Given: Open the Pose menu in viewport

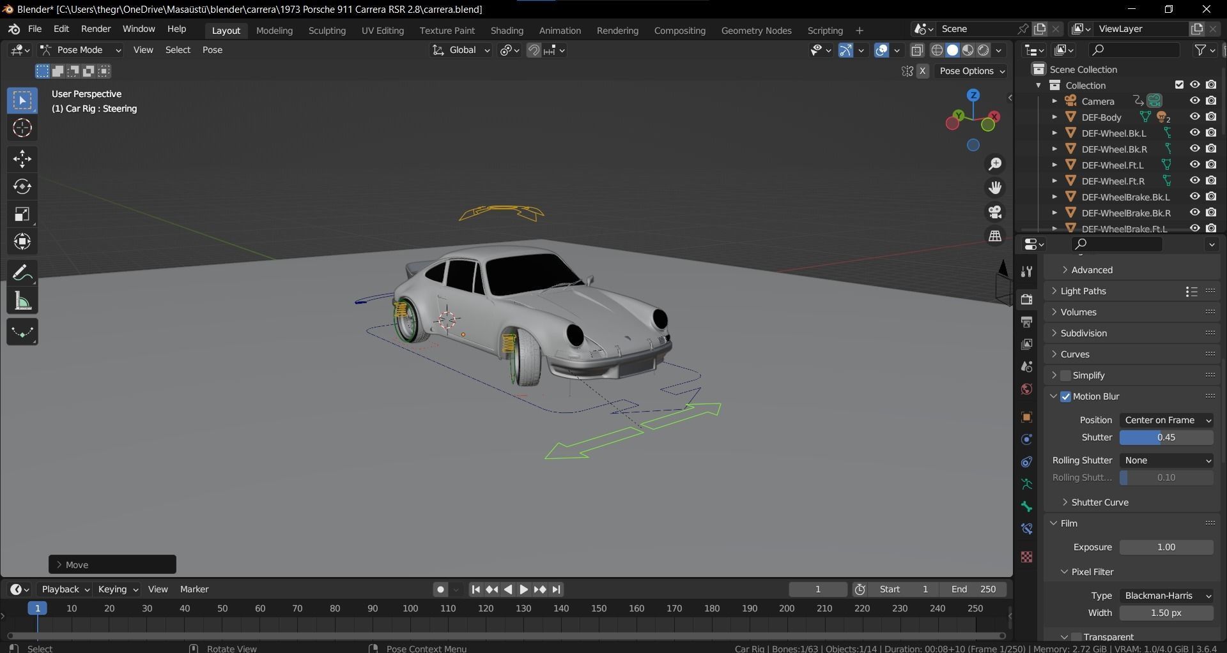Looking at the screenshot, I should (x=212, y=50).
